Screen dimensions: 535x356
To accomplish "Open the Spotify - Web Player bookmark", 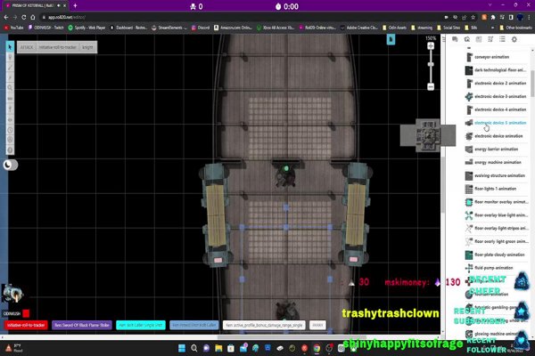I will pyautogui.click(x=86, y=28).
